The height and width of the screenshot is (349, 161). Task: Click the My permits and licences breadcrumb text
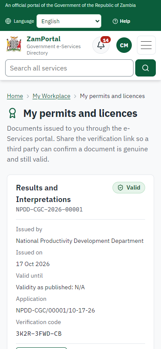112,96
